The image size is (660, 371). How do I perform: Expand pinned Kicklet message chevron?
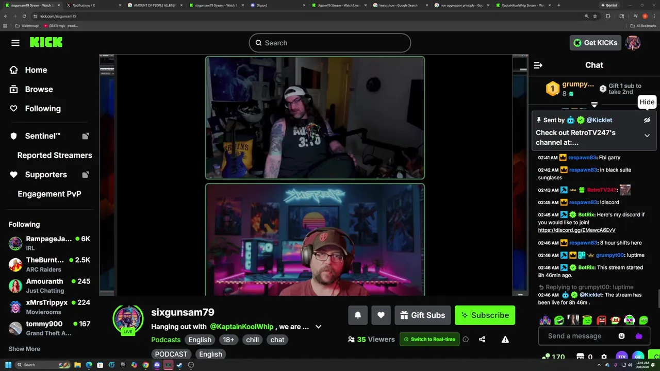647,136
